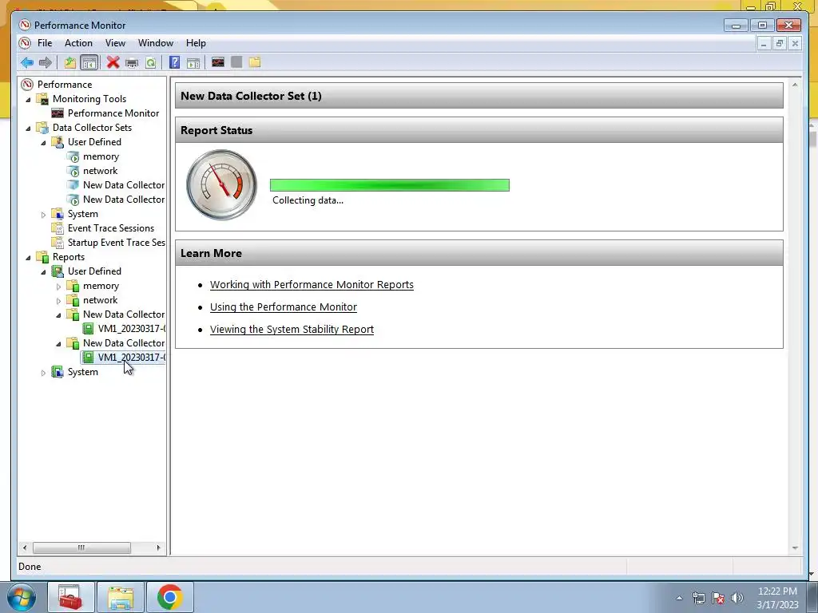
Task: Go up one level with the folder arrow icon
Action: (x=70, y=62)
